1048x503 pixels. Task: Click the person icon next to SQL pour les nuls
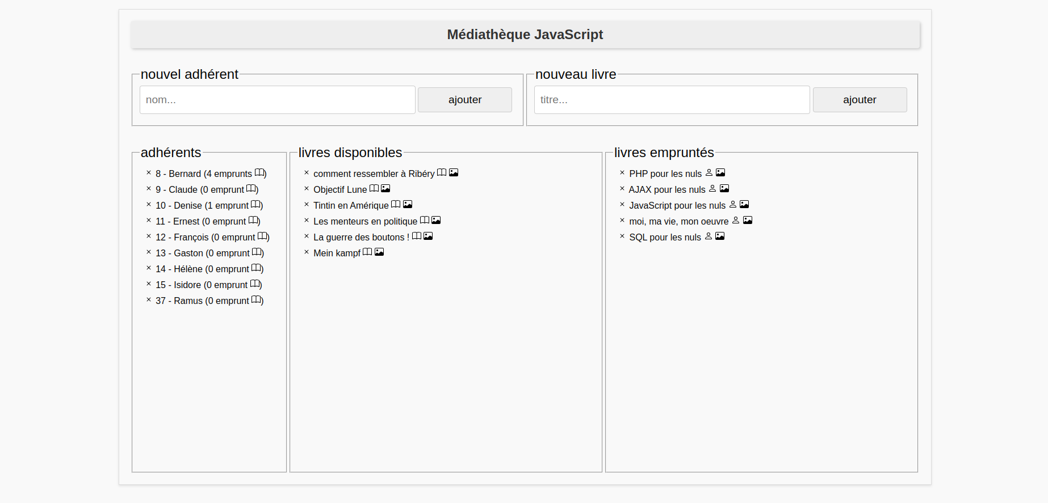point(709,236)
